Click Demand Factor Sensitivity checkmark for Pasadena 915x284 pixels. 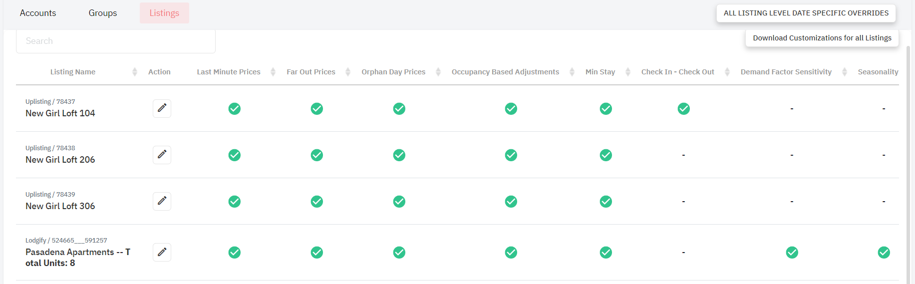click(792, 252)
